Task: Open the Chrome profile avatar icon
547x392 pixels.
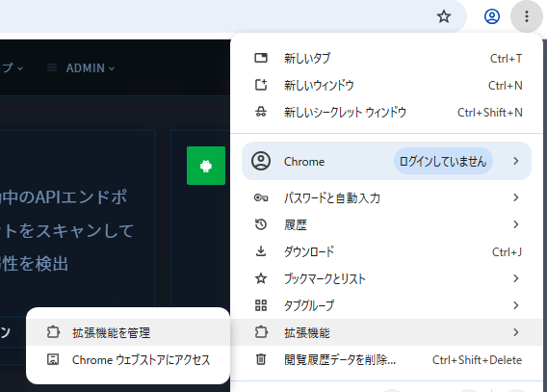Action: pos(492,16)
